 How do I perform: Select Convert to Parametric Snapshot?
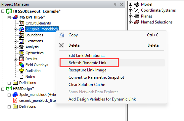pos(112,77)
